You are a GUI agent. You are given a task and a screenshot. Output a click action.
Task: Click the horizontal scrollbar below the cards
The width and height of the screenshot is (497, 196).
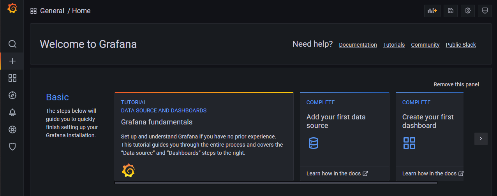(x=276, y=182)
